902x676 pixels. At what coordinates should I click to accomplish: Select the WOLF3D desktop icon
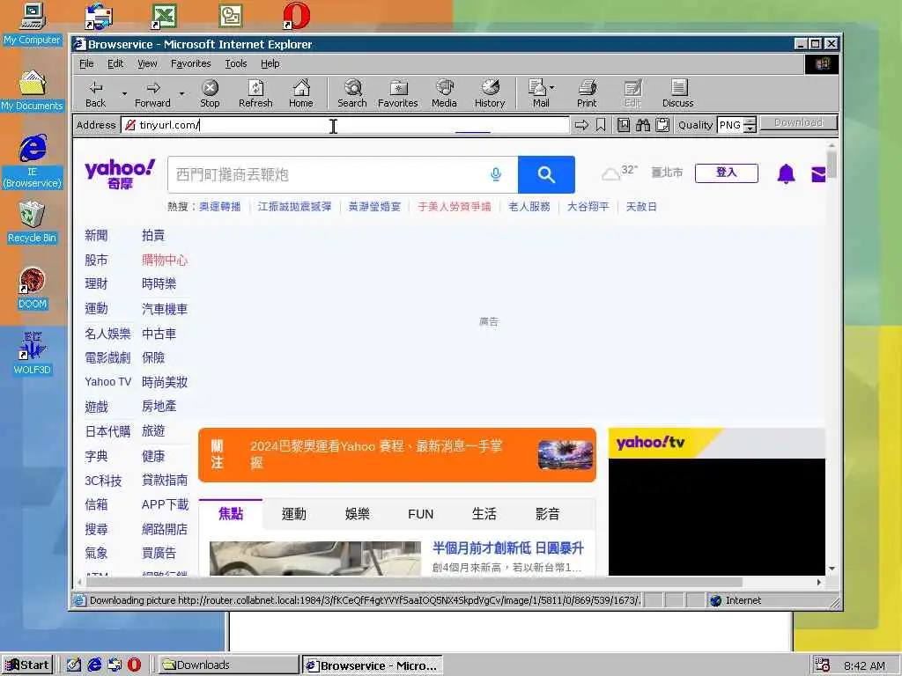pyautogui.click(x=33, y=354)
